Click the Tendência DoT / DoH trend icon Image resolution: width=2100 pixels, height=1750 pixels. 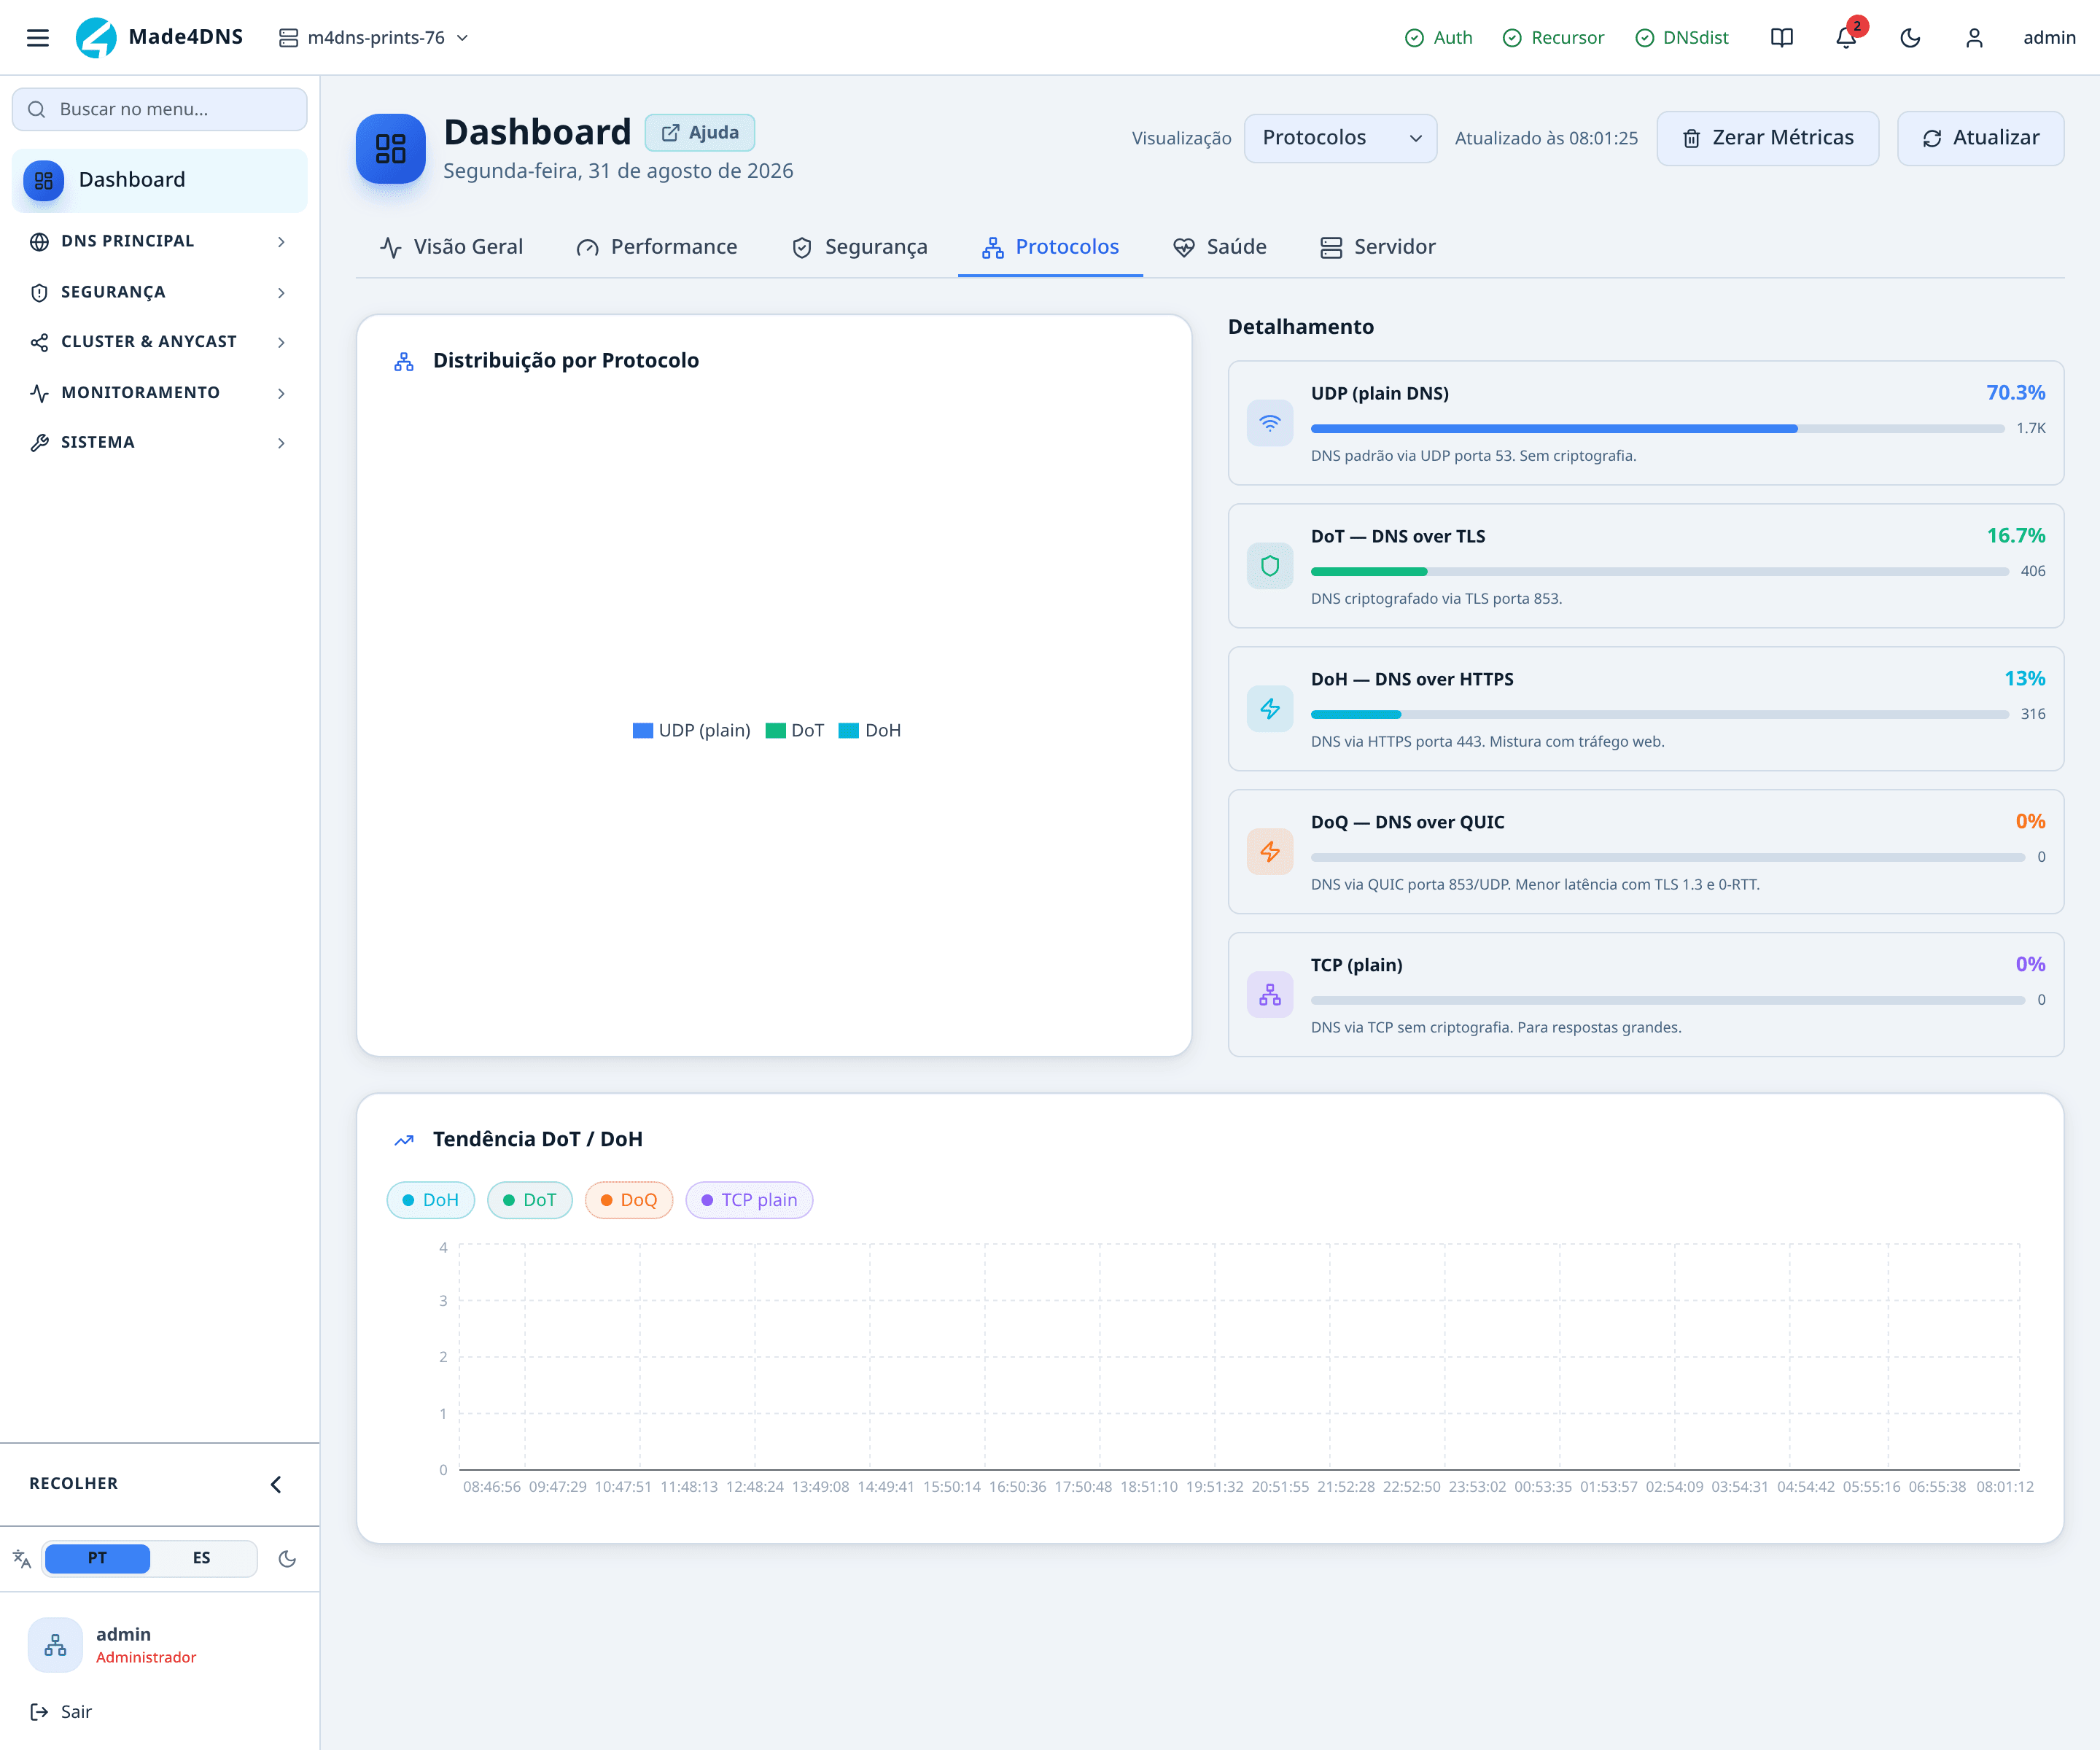coord(404,1140)
